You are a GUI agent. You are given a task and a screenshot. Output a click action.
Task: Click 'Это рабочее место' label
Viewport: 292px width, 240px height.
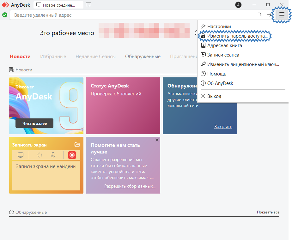(x=67, y=33)
